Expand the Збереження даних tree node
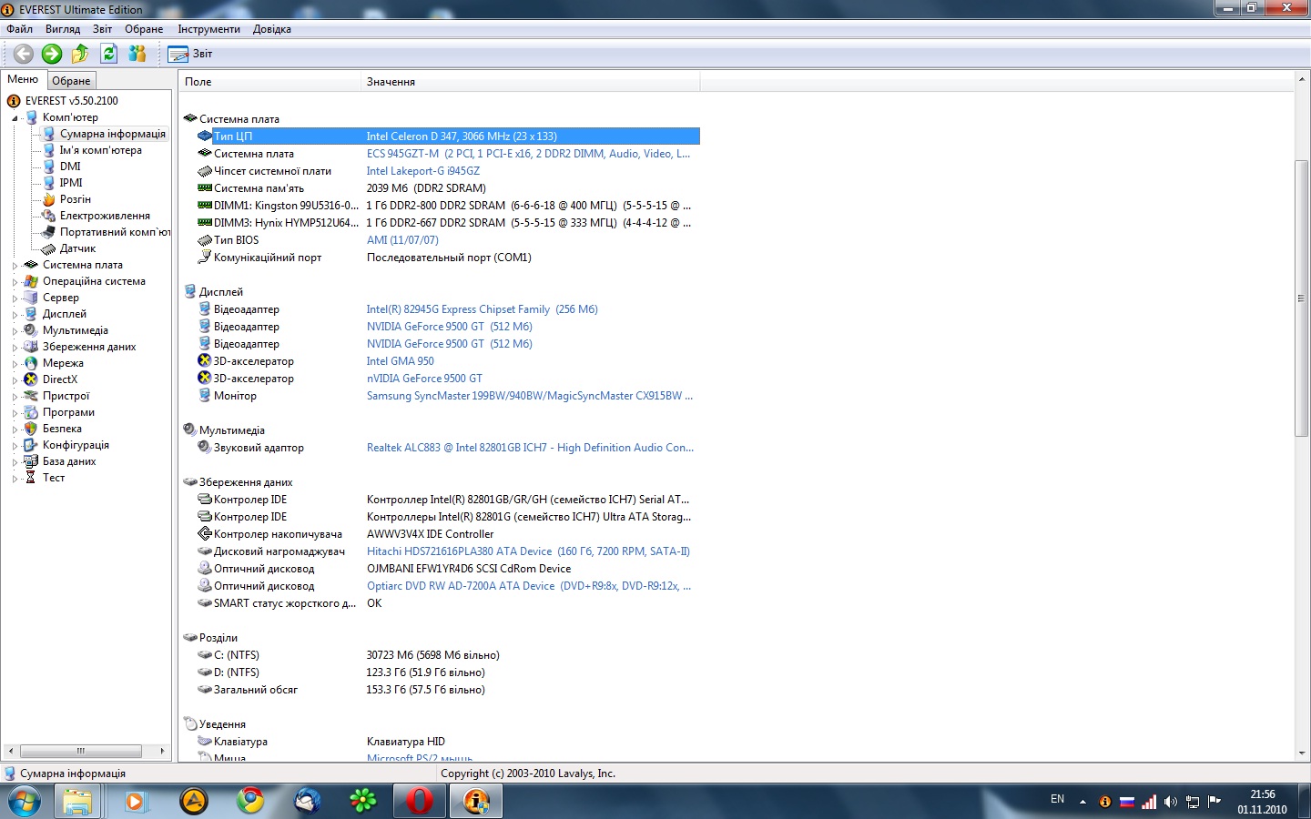This screenshot has width=1311, height=819. [x=15, y=348]
